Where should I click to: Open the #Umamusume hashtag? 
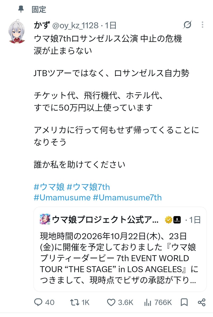(62, 197)
